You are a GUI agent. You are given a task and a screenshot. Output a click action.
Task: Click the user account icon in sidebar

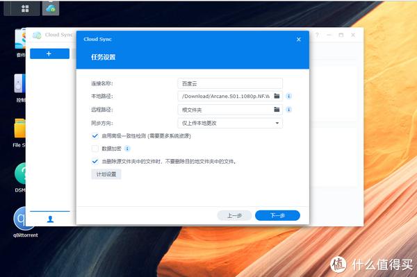50,219
